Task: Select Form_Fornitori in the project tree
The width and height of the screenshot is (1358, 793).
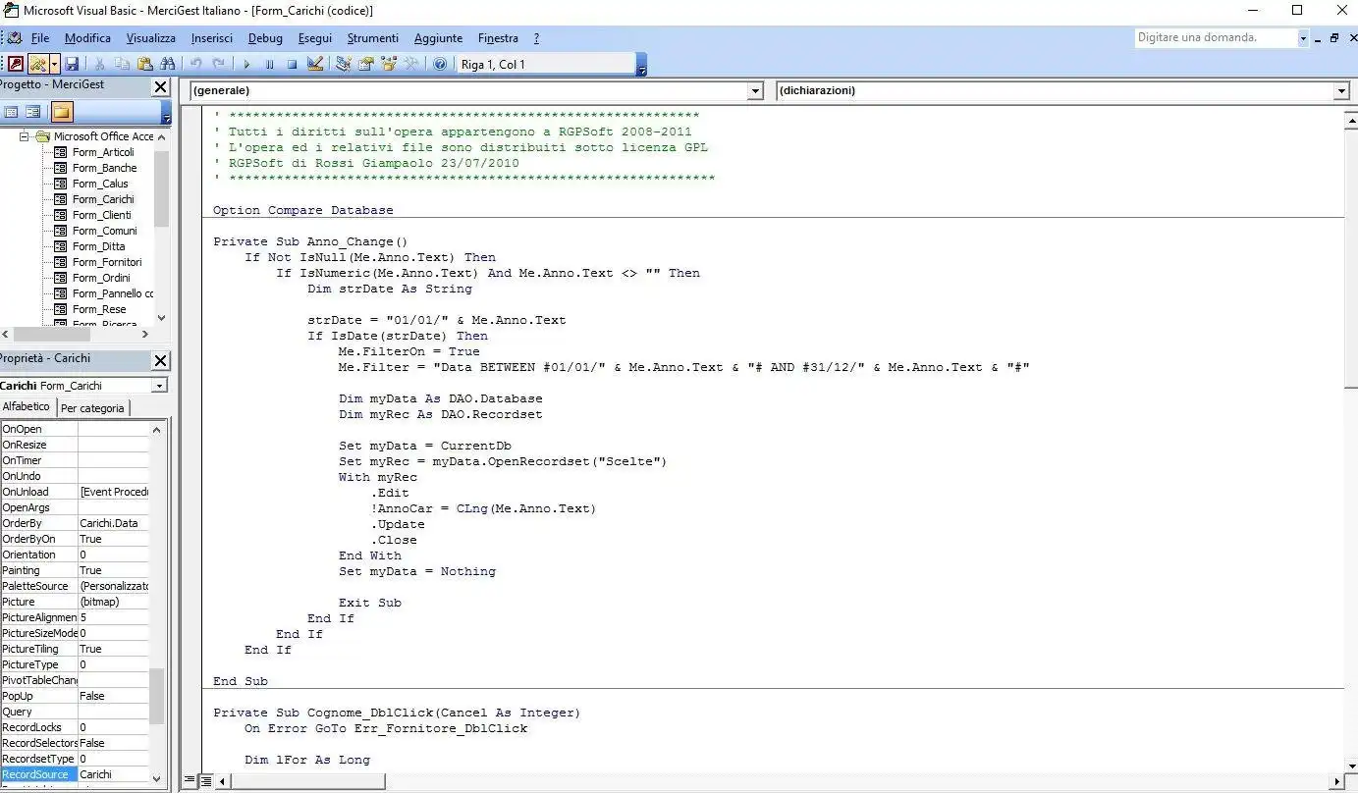Action: (x=107, y=262)
